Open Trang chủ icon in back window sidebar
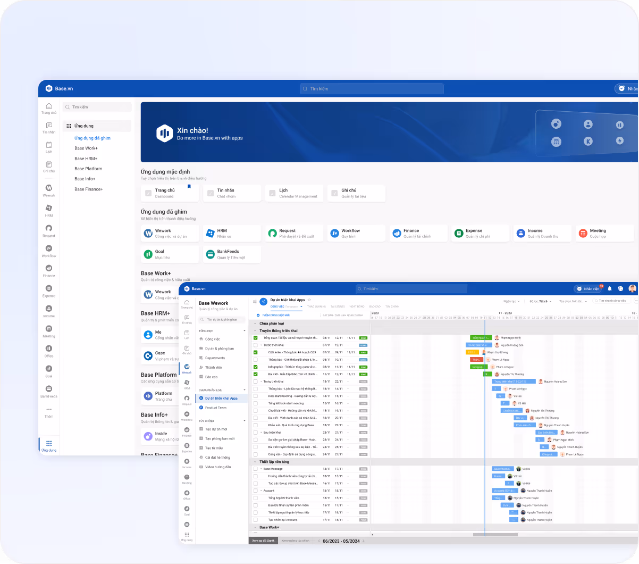This screenshot has height=564, width=639. [x=49, y=106]
